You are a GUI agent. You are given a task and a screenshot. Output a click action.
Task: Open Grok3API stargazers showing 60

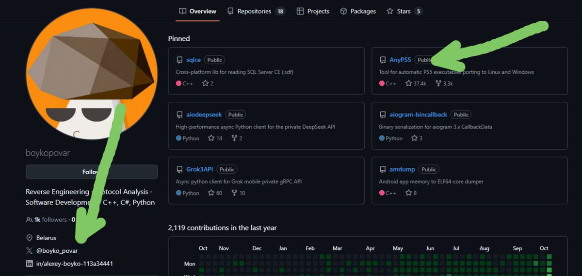coord(215,193)
